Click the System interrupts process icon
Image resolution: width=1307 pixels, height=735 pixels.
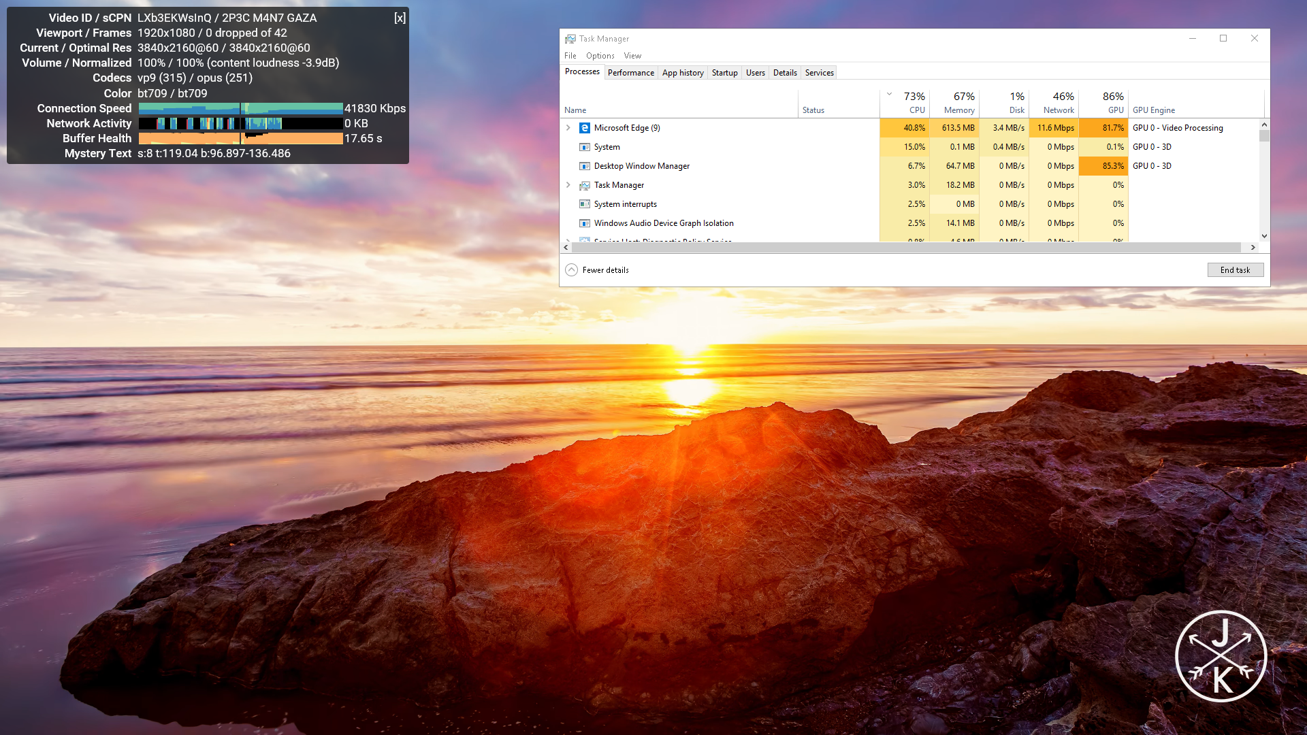(x=584, y=204)
